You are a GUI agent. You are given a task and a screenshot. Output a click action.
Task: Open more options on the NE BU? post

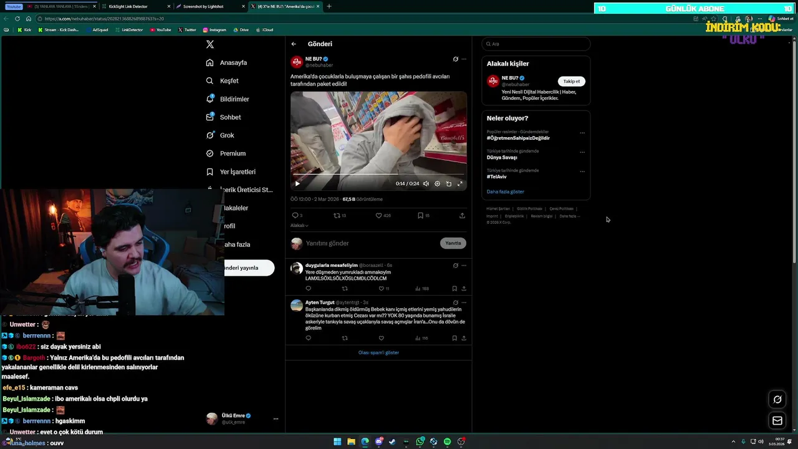coord(463,59)
